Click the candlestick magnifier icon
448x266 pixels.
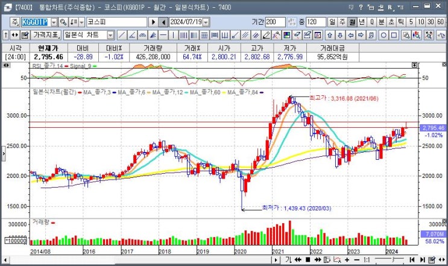pyautogui.click(x=416, y=35)
